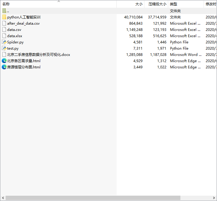Click Microsoft Excel type for after_deal_data.csv
This screenshot has width=217, height=201.
(185, 23)
